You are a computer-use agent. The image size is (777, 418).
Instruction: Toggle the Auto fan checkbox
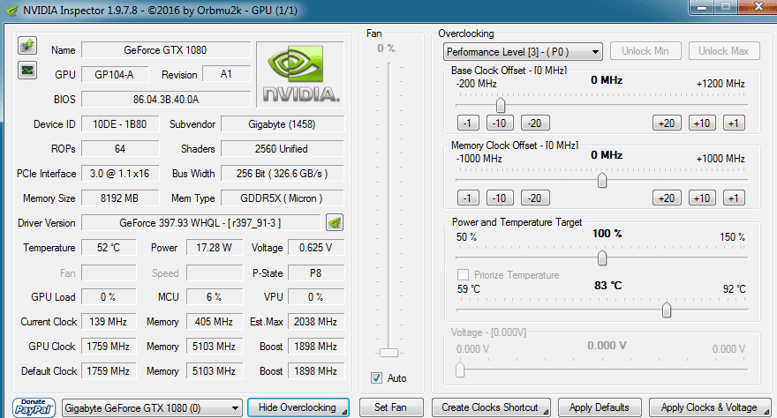click(377, 378)
